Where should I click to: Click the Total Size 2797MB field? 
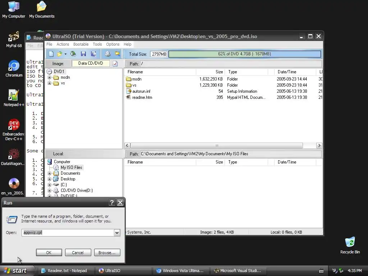[158, 54]
